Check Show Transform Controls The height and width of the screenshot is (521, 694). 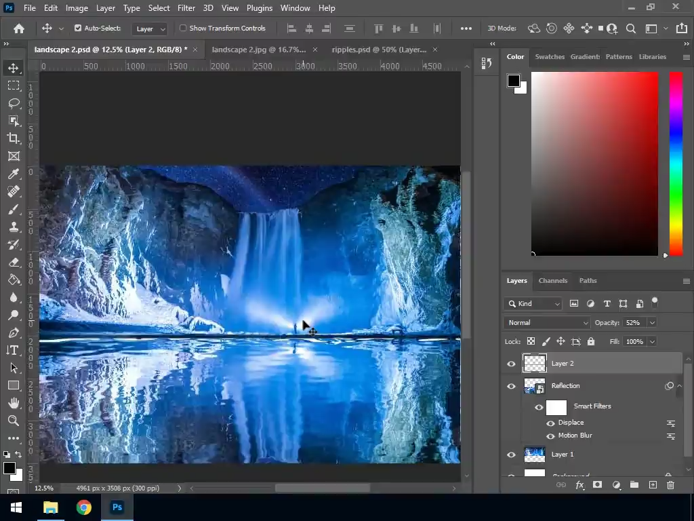[x=183, y=28]
